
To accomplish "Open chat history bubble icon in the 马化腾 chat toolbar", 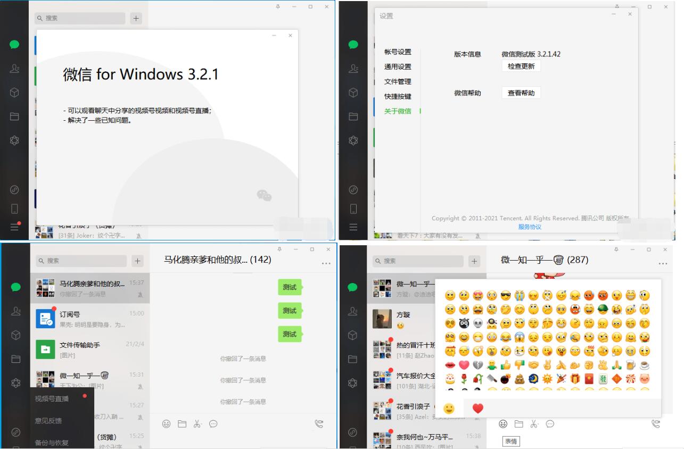I will (x=213, y=424).
